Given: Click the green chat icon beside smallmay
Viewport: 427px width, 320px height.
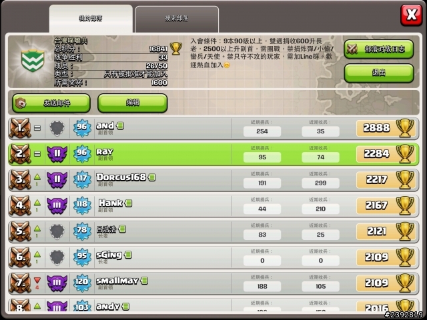Looking at the screenshot, I should (x=145, y=281).
